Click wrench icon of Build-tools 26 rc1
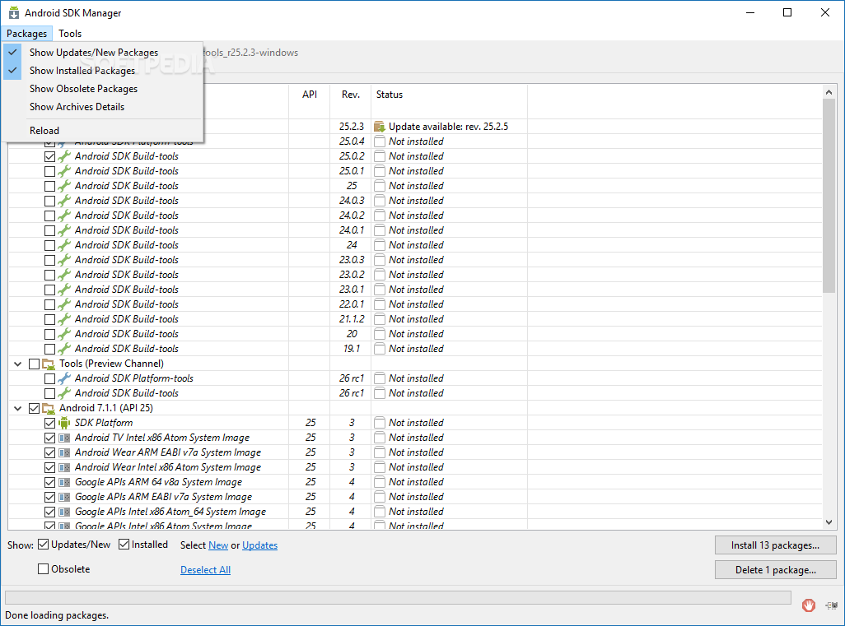This screenshot has width=845, height=626. pos(64,393)
